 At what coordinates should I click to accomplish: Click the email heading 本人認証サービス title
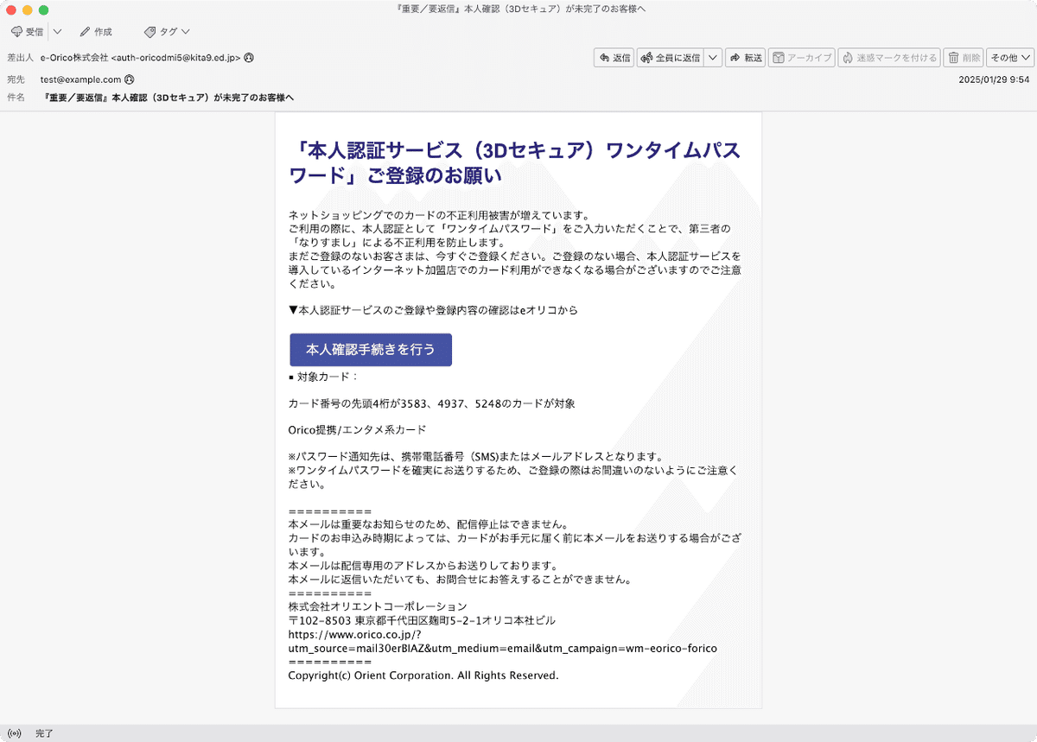(x=515, y=162)
